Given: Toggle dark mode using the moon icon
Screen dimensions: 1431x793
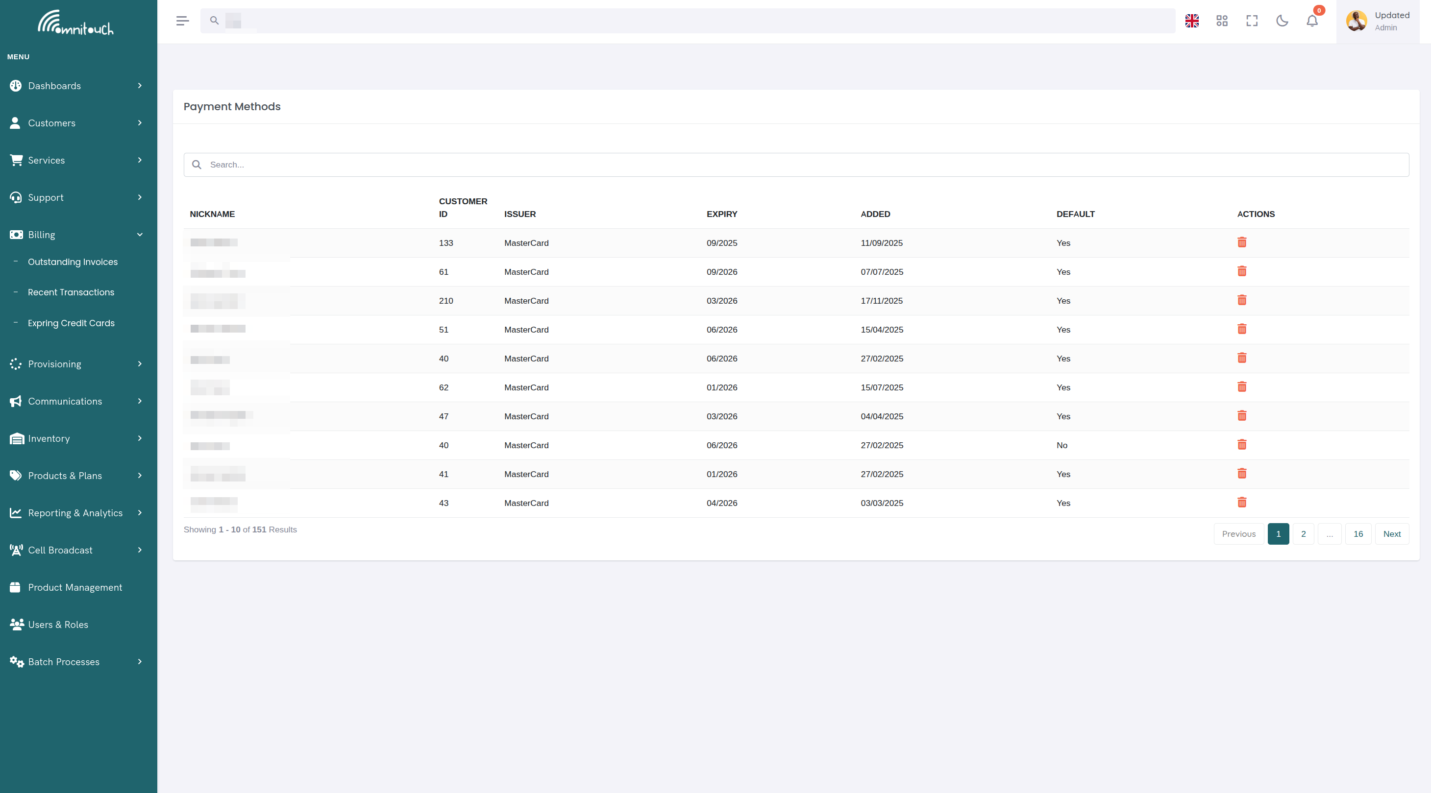Looking at the screenshot, I should point(1282,21).
